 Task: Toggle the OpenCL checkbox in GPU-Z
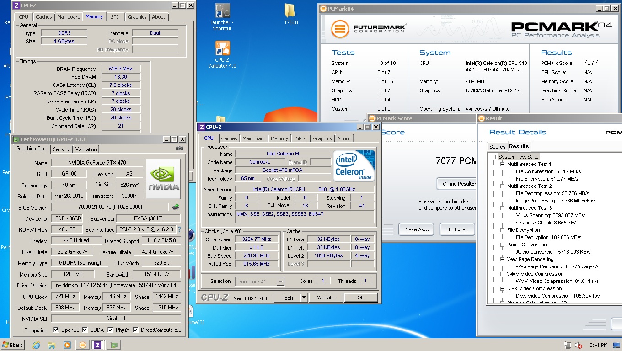point(56,330)
